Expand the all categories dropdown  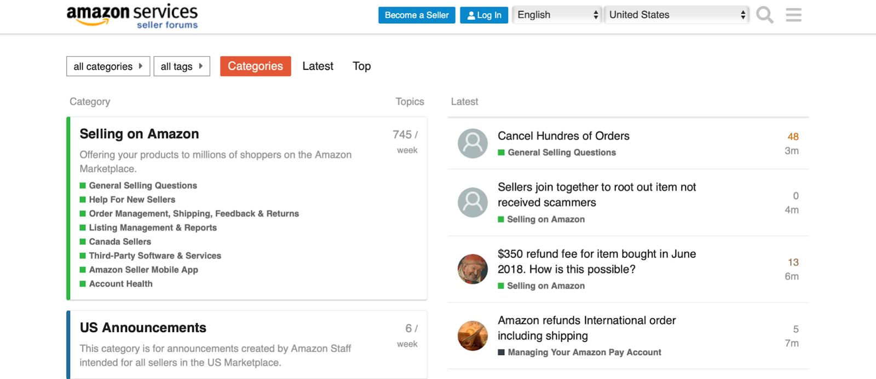click(x=108, y=66)
